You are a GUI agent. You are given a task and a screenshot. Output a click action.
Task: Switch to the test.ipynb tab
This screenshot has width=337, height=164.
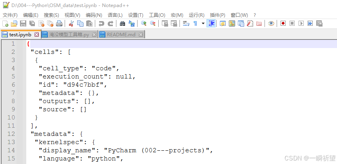click(x=20, y=34)
